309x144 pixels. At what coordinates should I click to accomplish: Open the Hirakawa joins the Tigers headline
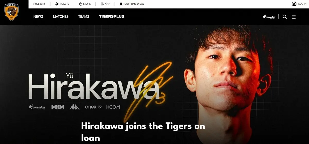tap(143, 132)
